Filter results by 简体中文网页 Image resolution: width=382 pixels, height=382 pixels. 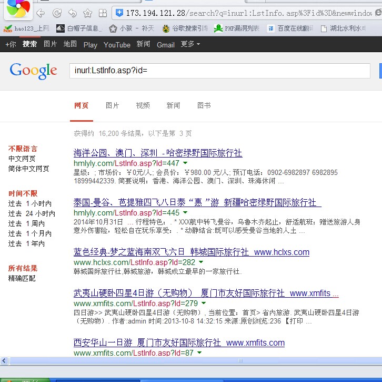[29, 169]
